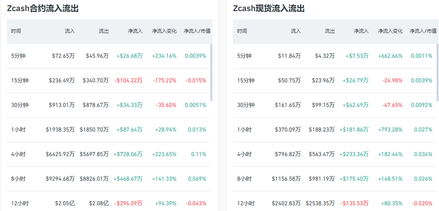The height and width of the screenshot is (211, 439).
Task: Click the $11.84万 inflow value
Action: (x=289, y=56)
